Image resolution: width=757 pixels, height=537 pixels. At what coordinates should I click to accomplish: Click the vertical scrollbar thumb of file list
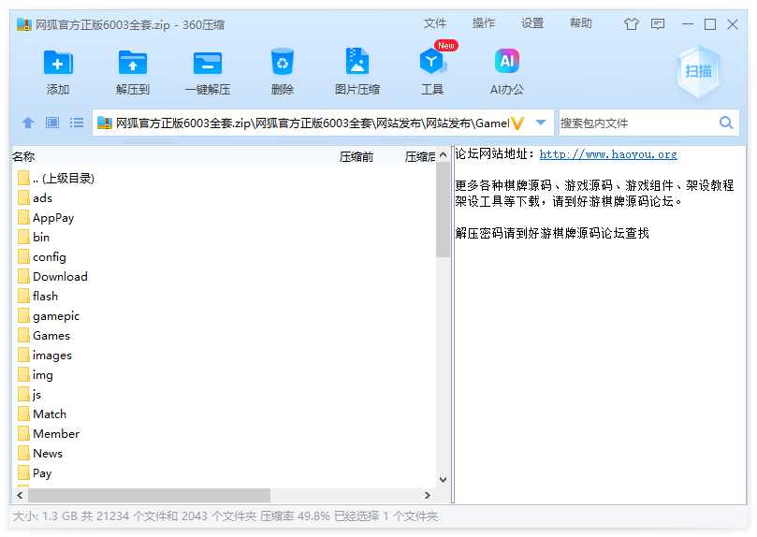[x=443, y=210]
